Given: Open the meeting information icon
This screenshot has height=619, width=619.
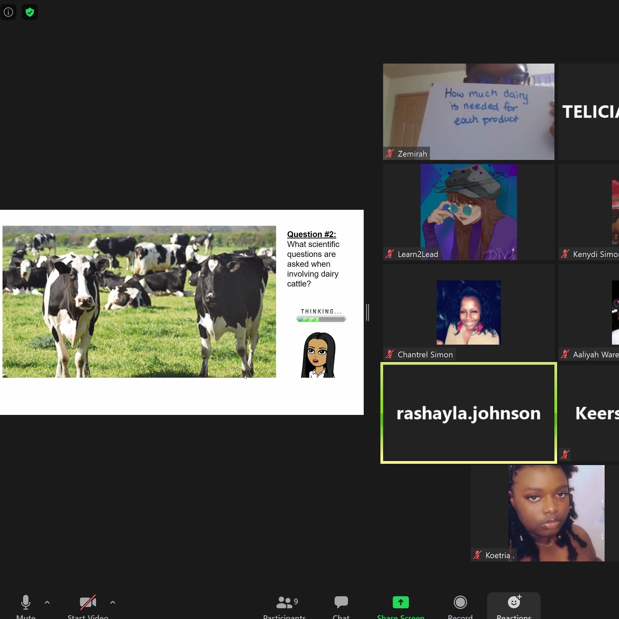Looking at the screenshot, I should (8, 12).
